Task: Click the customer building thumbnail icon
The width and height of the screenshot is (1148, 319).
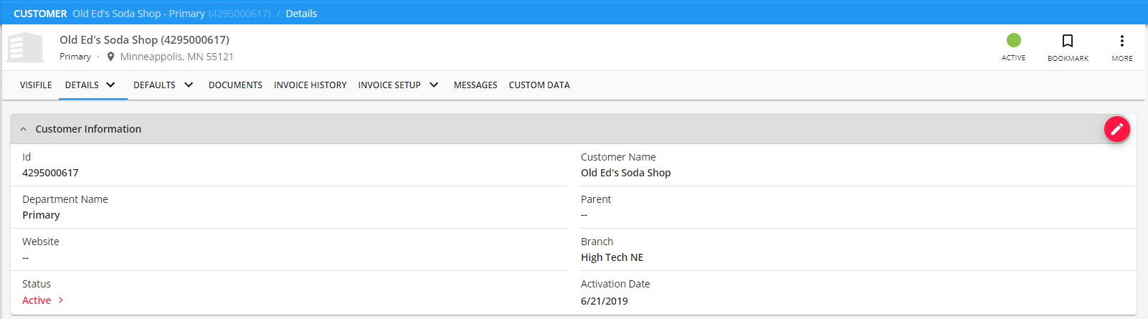Action: (x=25, y=47)
